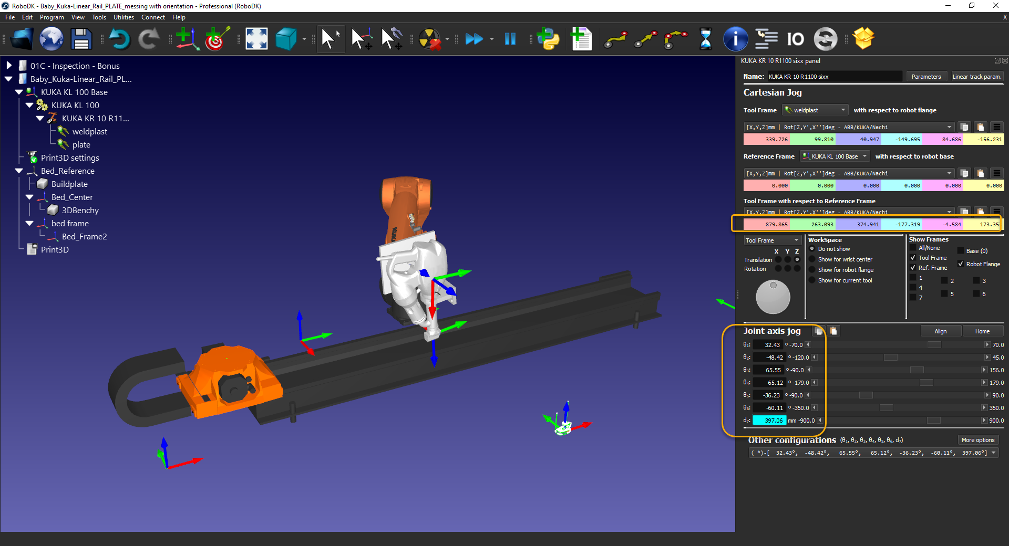Add a joint move instruction
Image resolution: width=1009 pixels, height=546 pixels.
[615, 39]
